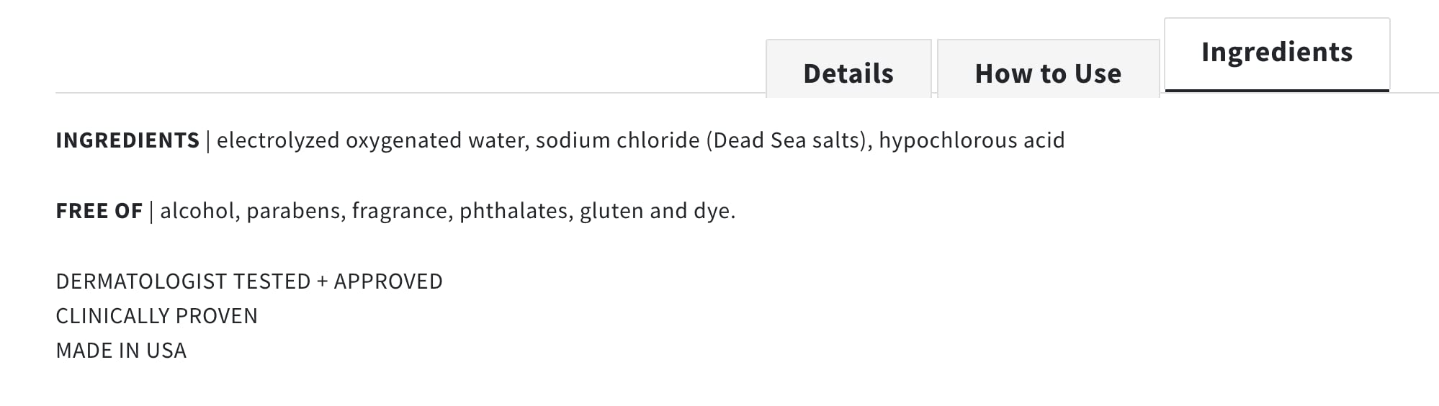This screenshot has height=406, width=1439.
Task: Click the MADE IN USA line
Action: [x=121, y=351]
